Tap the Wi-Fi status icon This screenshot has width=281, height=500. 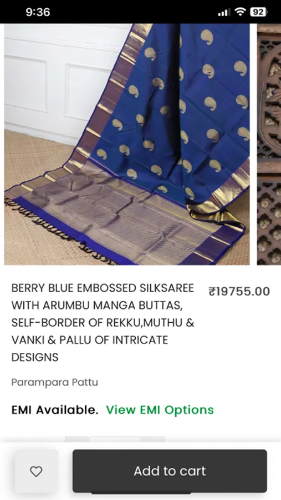pyautogui.click(x=241, y=12)
